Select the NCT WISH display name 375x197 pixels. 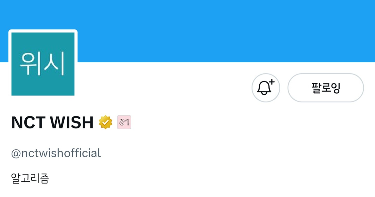[52, 122]
